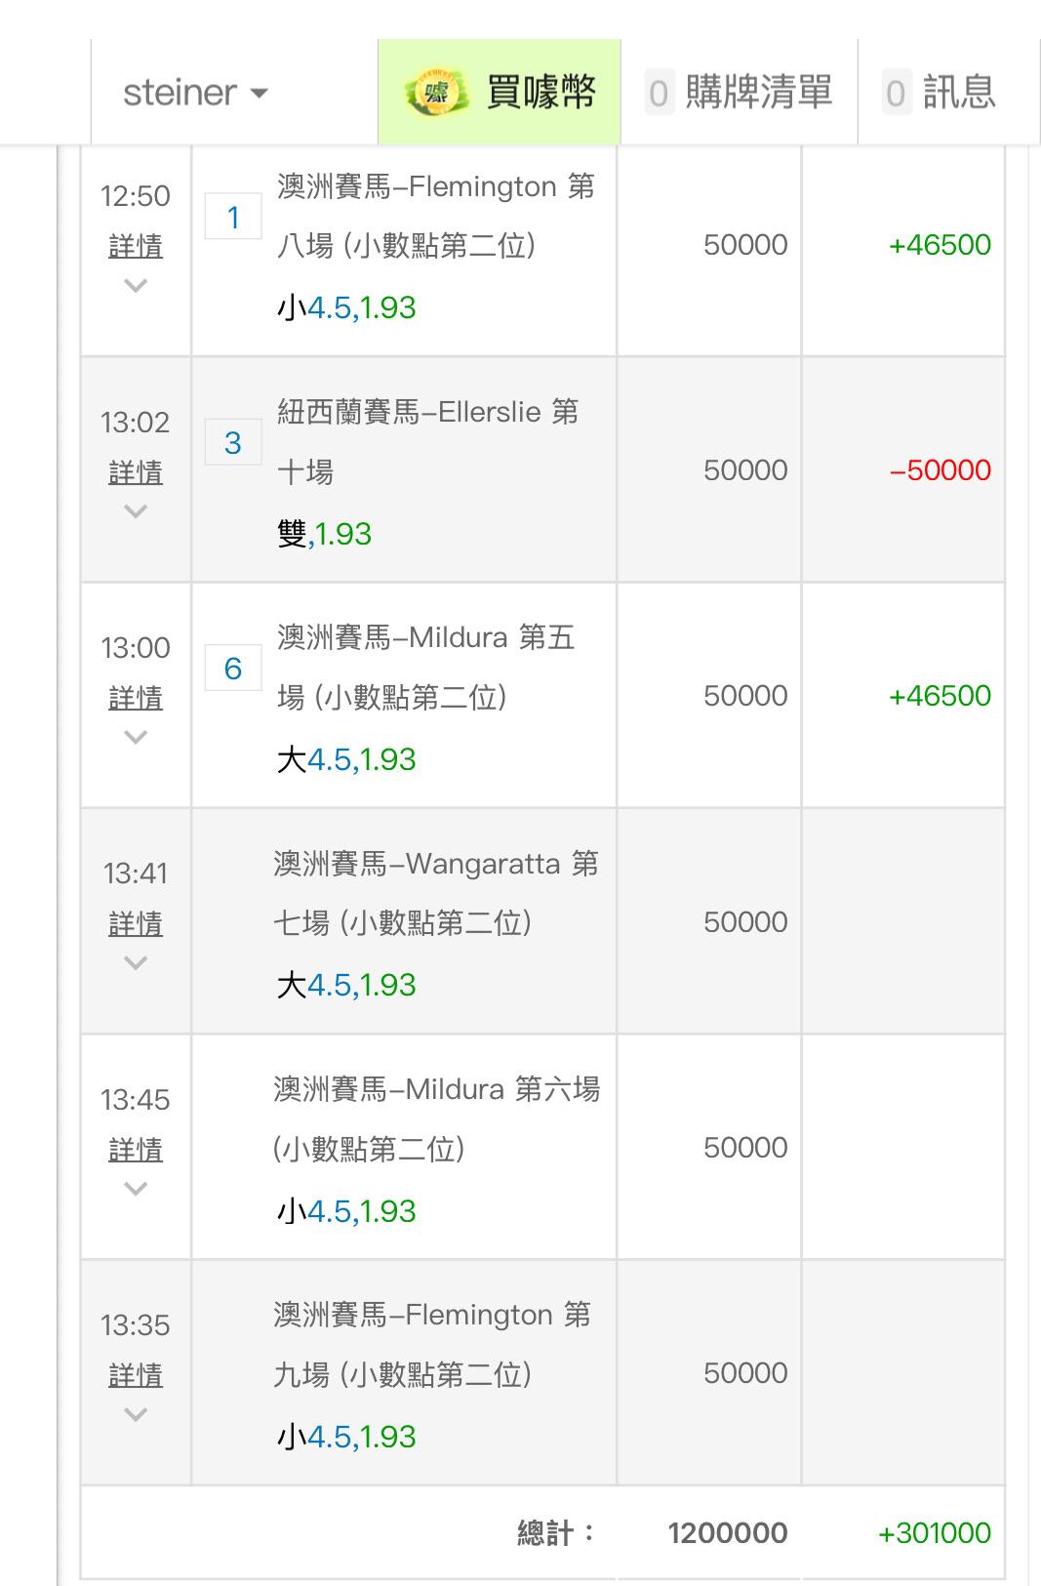Expand the 13:41 Wangaratta row chevron
Screen dimensions: 1041x1586
click(136, 963)
